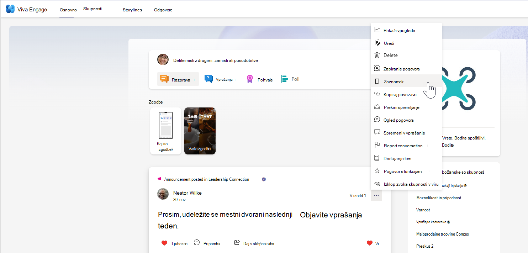Click the user avatar in composer

(x=163, y=59)
